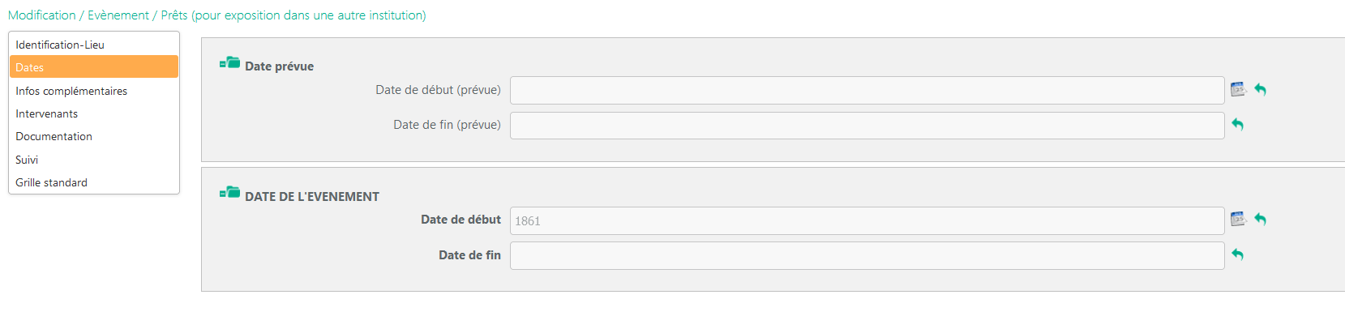Reset the Date de fin (prévue) field
The width and height of the screenshot is (1345, 329).
click(x=1238, y=125)
